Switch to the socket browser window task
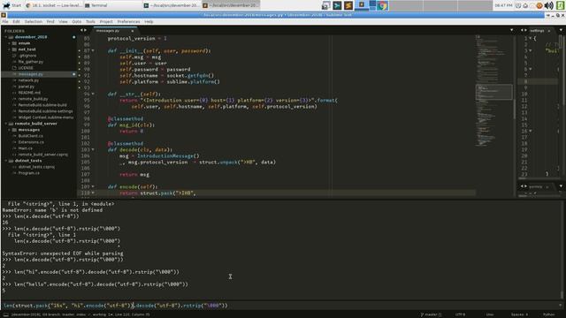The width and height of the screenshot is (566, 318). [x=53, y=5]
